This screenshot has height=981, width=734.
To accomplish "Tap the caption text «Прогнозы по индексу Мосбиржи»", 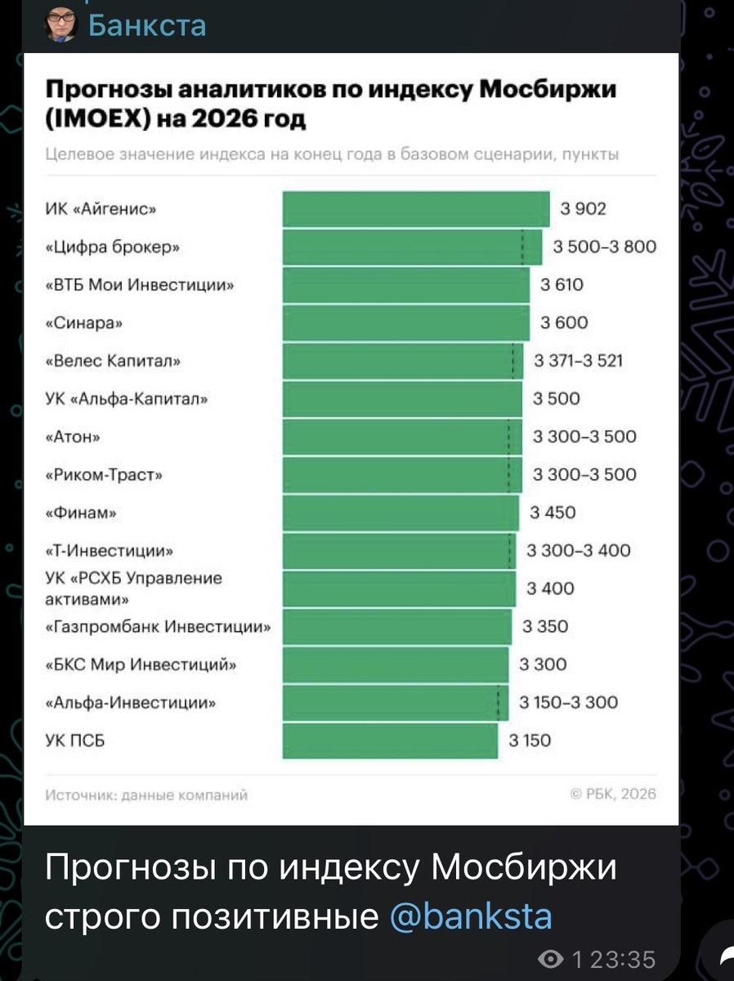I will [330, 868].
